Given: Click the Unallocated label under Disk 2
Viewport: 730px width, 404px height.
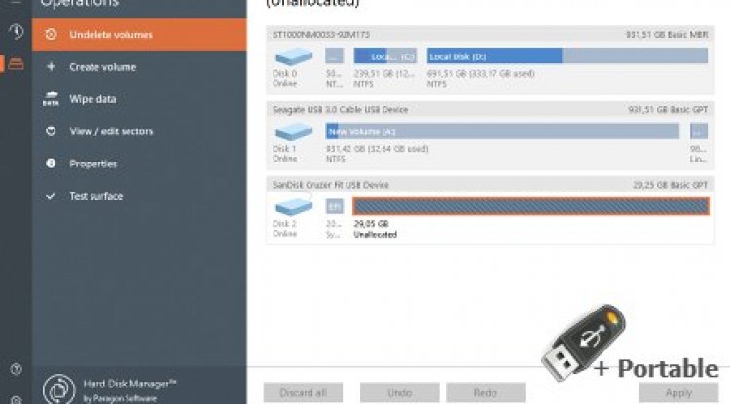Looking at the screenshot, I should [x=376, y=234].
